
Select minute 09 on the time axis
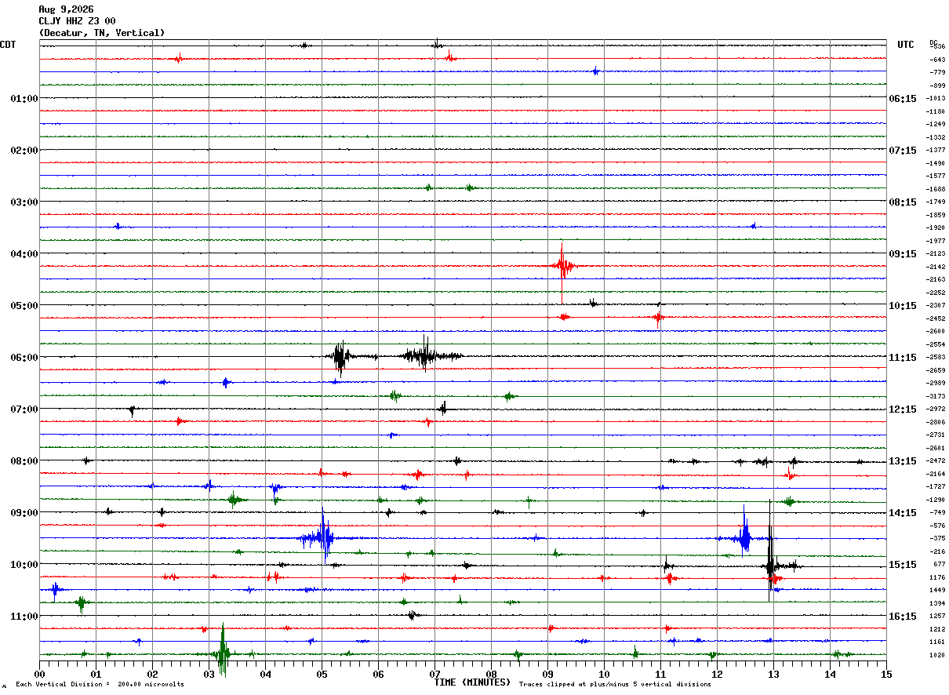[547, 674]
